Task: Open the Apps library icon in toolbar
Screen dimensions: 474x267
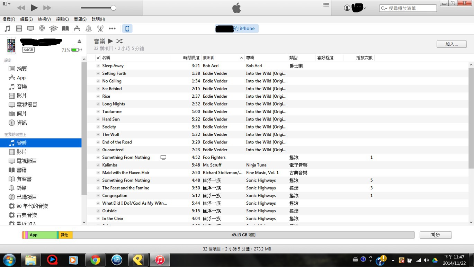Action: [77, 28]
